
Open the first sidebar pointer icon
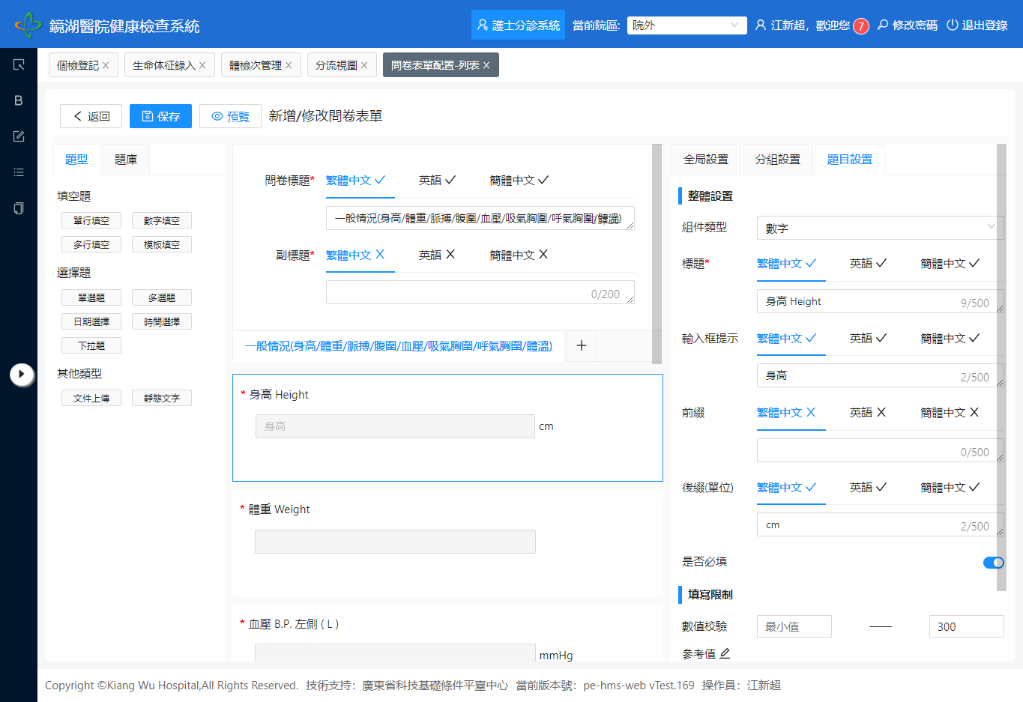(x=19, y=64)
